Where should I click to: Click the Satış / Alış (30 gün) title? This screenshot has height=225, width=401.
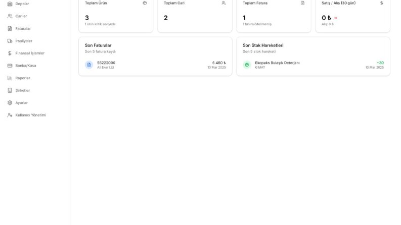(x=339, y=3)
